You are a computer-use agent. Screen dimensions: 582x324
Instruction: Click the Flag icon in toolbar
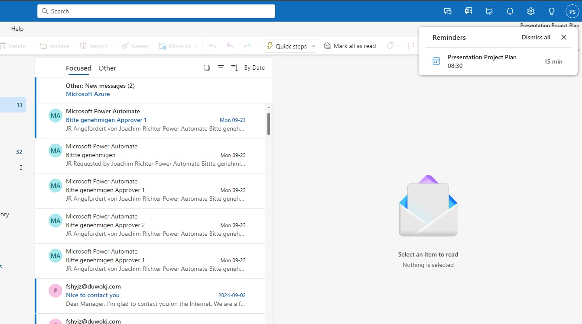411,46
